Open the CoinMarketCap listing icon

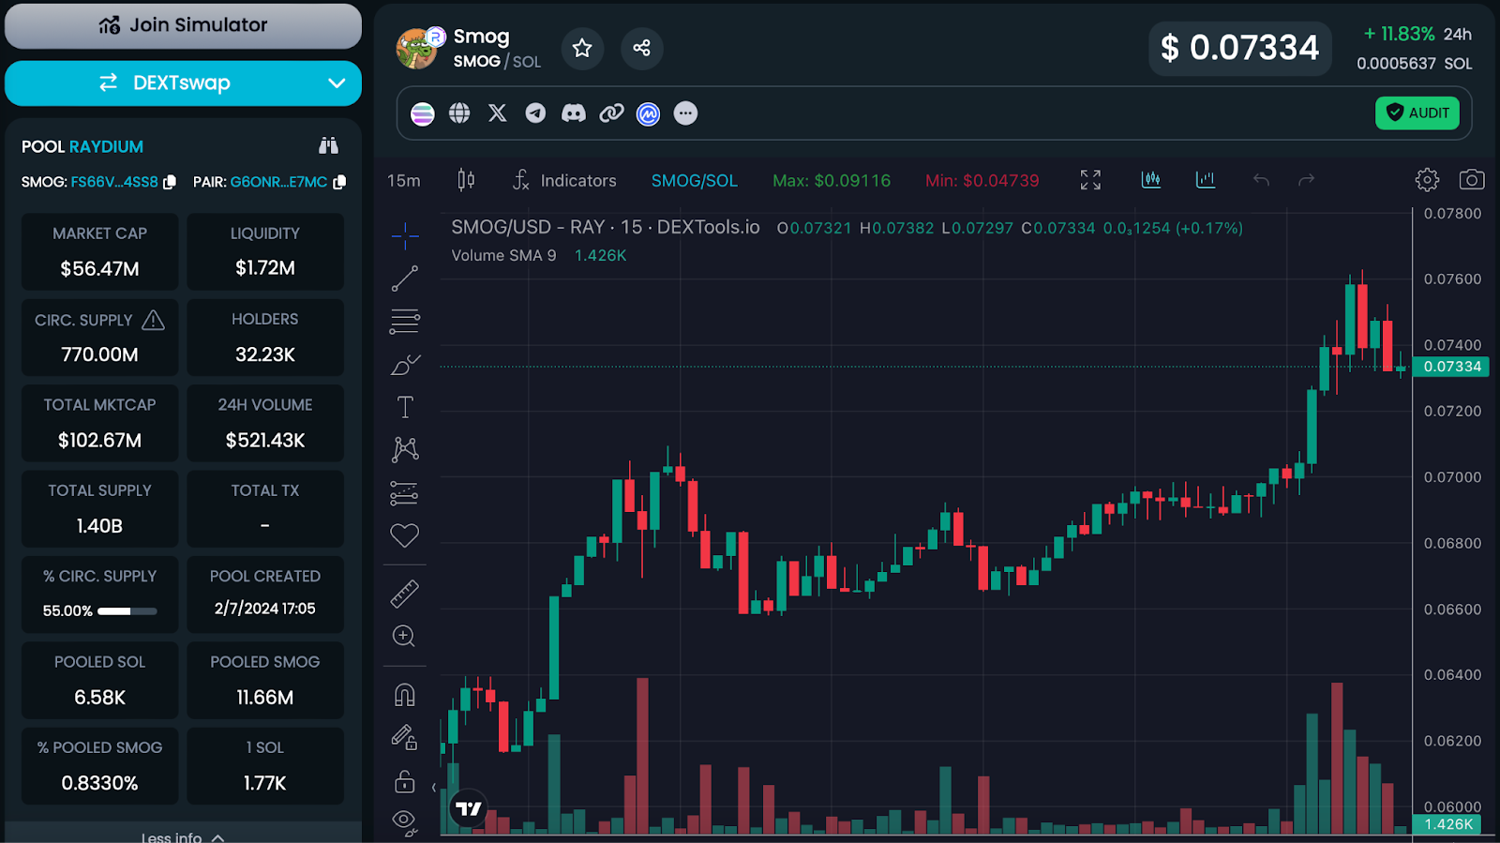(x=648, y=113)
